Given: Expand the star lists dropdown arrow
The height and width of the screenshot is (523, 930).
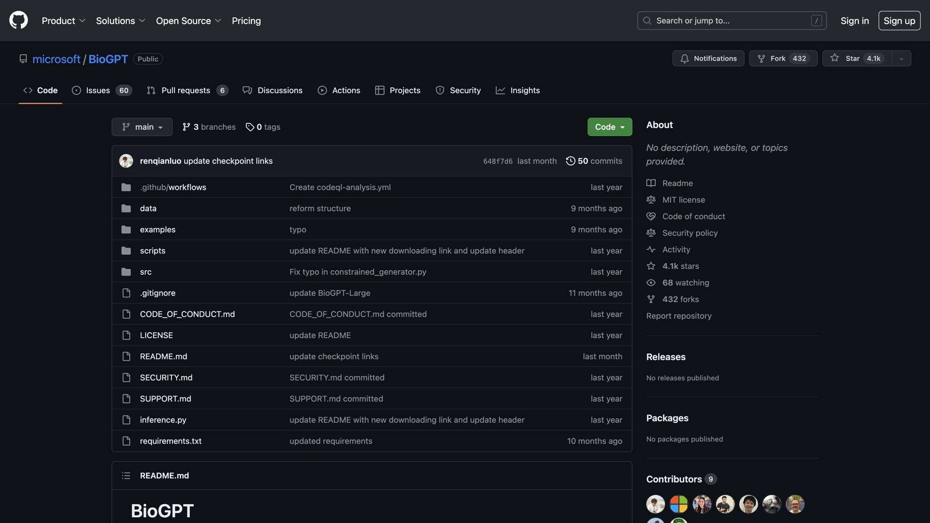Looking at the screenshot, I should [901, 59].
